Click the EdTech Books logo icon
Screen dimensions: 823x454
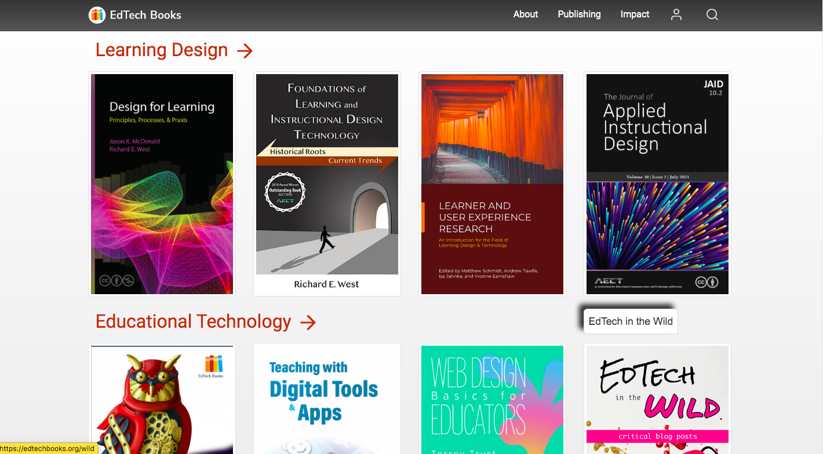[x=97, y=15]
